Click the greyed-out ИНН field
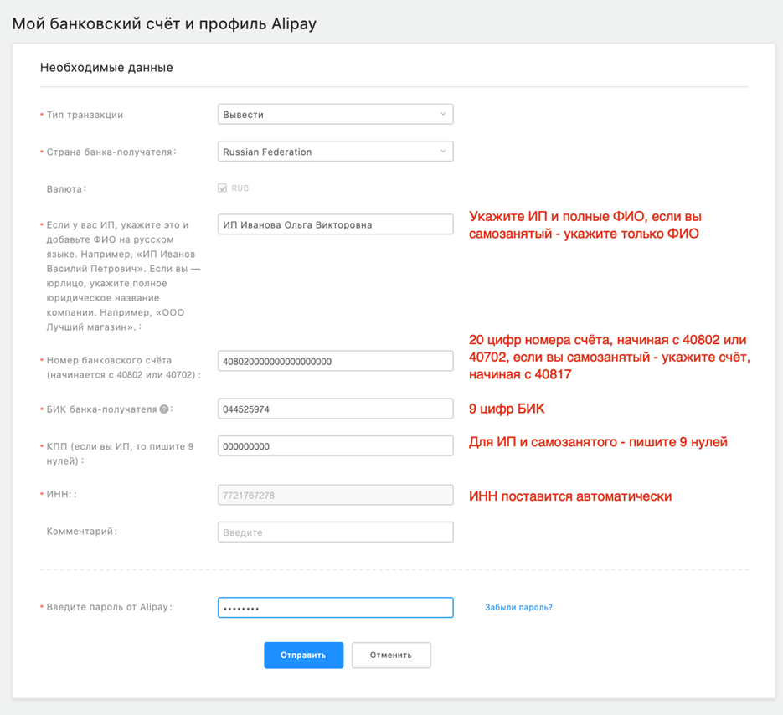Viewport: 783px width, 715px height. point(335,495)
